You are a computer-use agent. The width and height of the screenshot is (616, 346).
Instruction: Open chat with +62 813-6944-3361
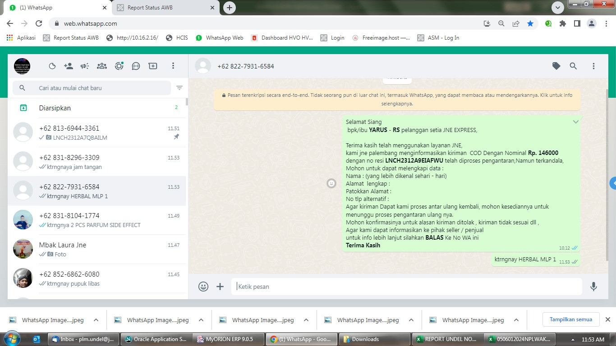(97, 132)
